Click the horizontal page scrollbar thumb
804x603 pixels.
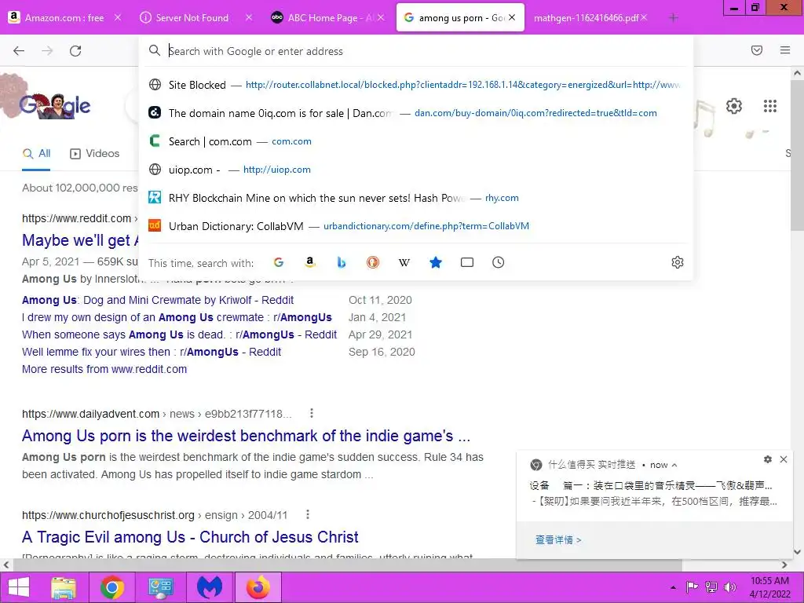(x=348, y=565)
